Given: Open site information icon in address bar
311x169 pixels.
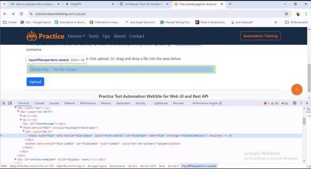Looking at the screenshot, I should coord(31,14).
